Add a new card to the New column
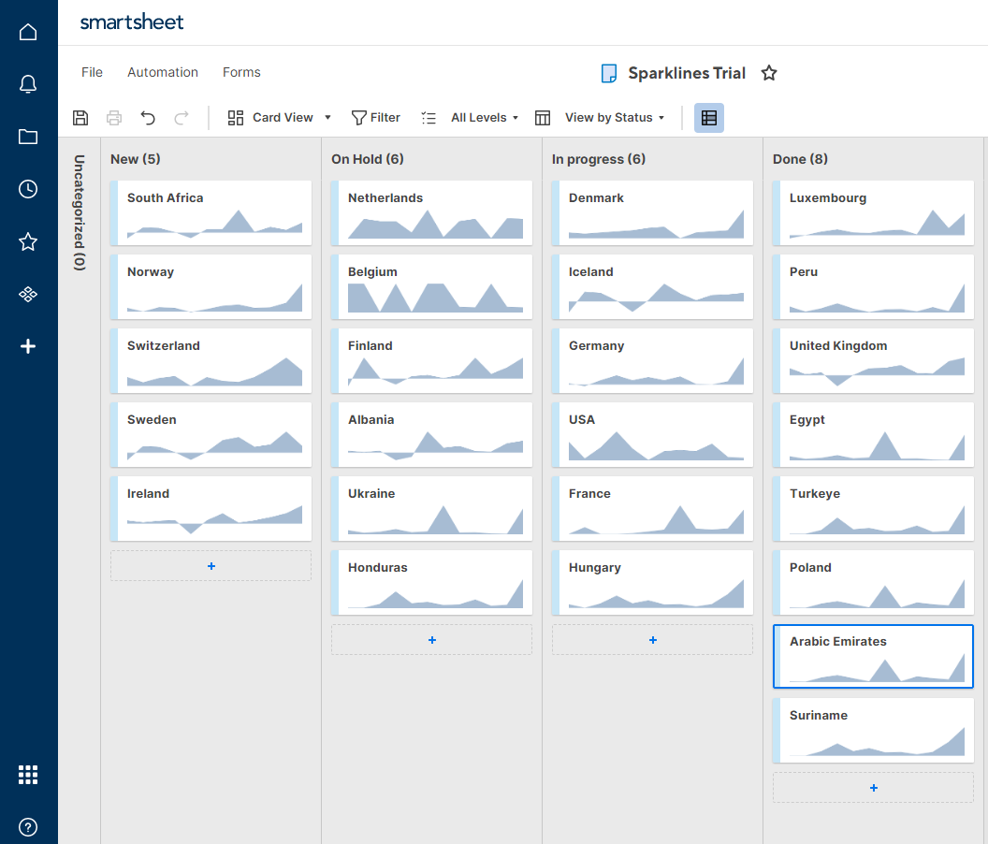 [x=211, y=565]
